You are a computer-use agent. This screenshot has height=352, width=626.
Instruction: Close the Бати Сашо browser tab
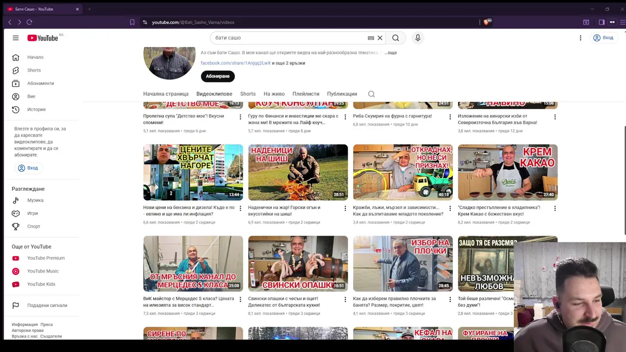[x=77, y=9]
